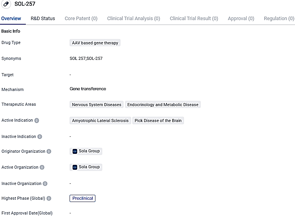This screenshot has height=216, width=295.
Task: Click info icon next to Inactive Indication
Action: 40,136
